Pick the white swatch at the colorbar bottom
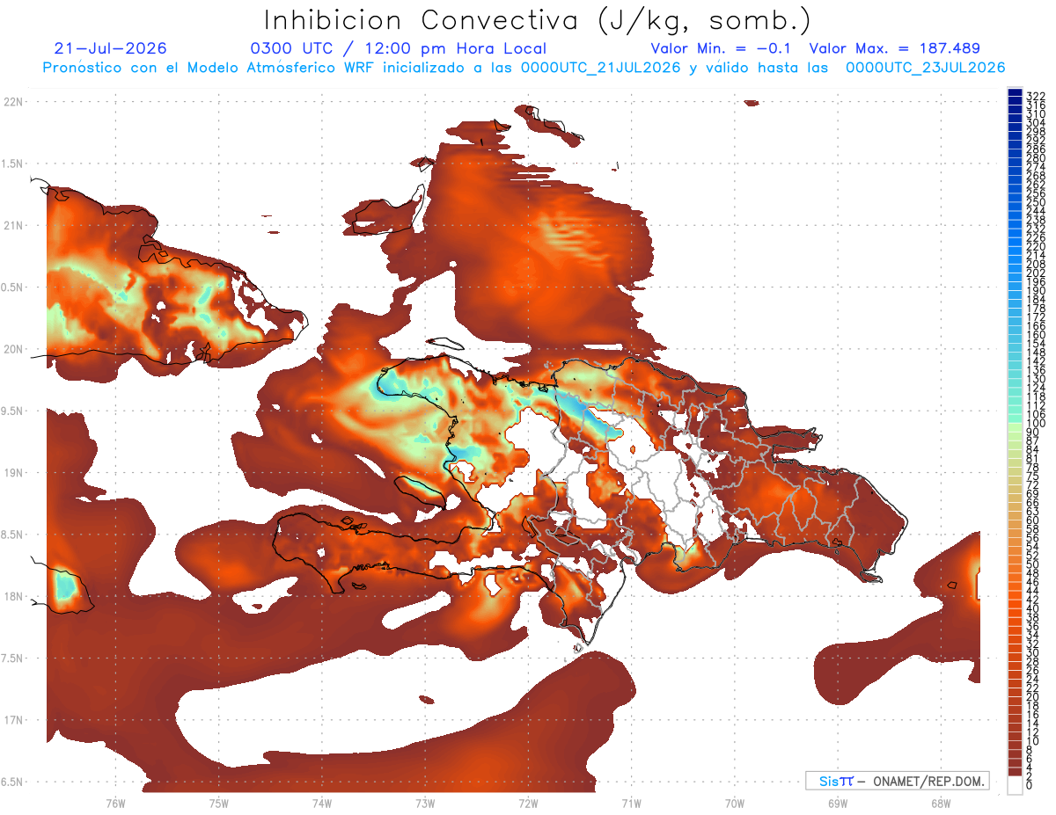Viewport: 1056px width, 815px height. [x=1015, y=784]
